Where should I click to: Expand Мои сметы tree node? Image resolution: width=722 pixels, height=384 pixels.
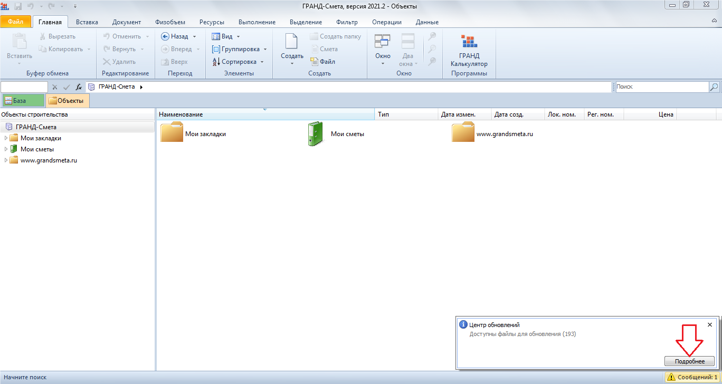(6, 149)
